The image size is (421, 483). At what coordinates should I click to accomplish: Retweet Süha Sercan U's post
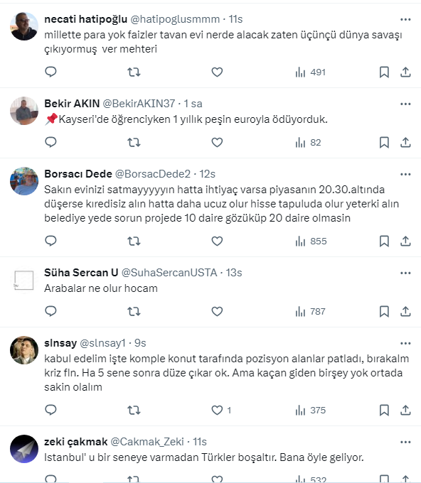pyautogui.click(x=134, y=311)
